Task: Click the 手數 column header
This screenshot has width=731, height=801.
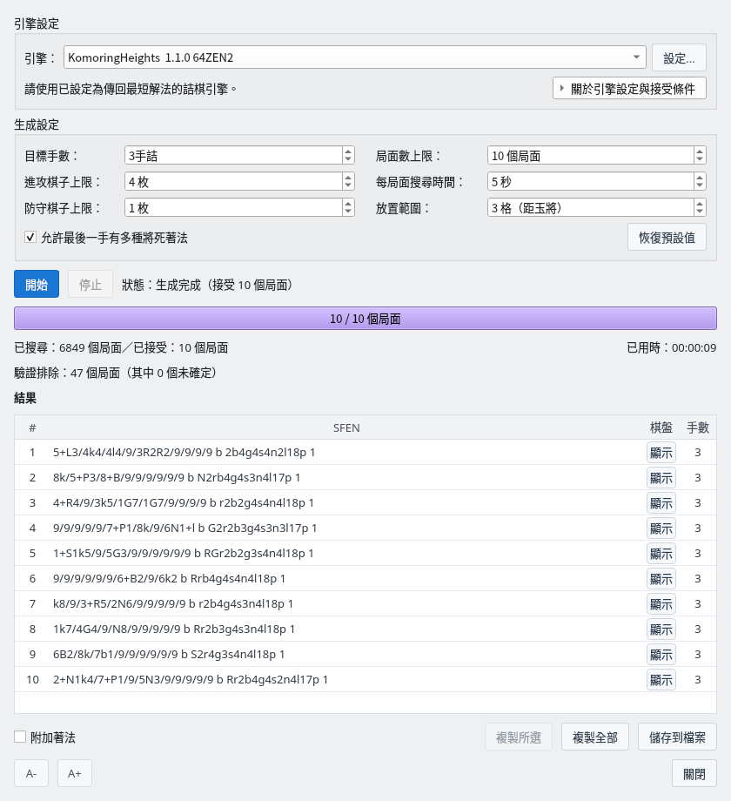Action: [x=697, y=427]
